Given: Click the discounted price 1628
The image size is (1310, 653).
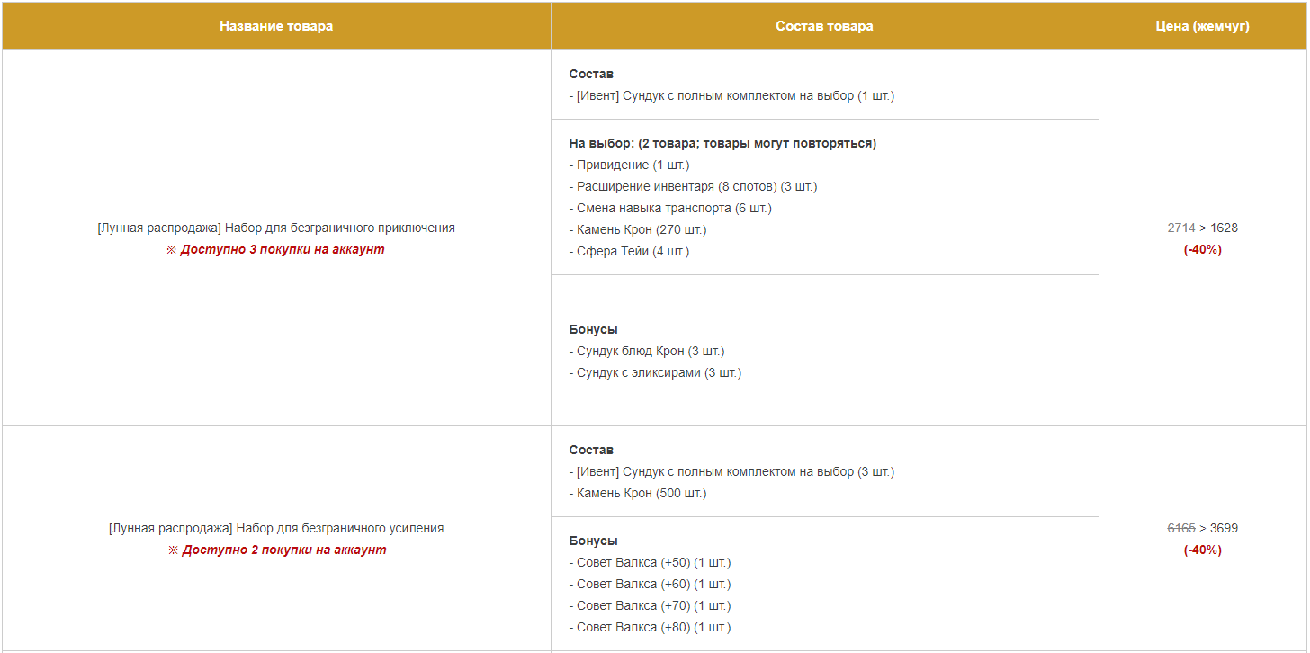Looking at the screenshot, I should tap(1225, 228).
